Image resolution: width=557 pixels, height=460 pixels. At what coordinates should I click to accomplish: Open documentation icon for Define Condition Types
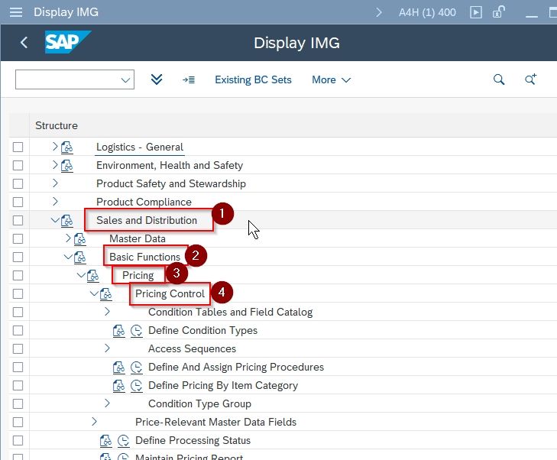[118, 331]
